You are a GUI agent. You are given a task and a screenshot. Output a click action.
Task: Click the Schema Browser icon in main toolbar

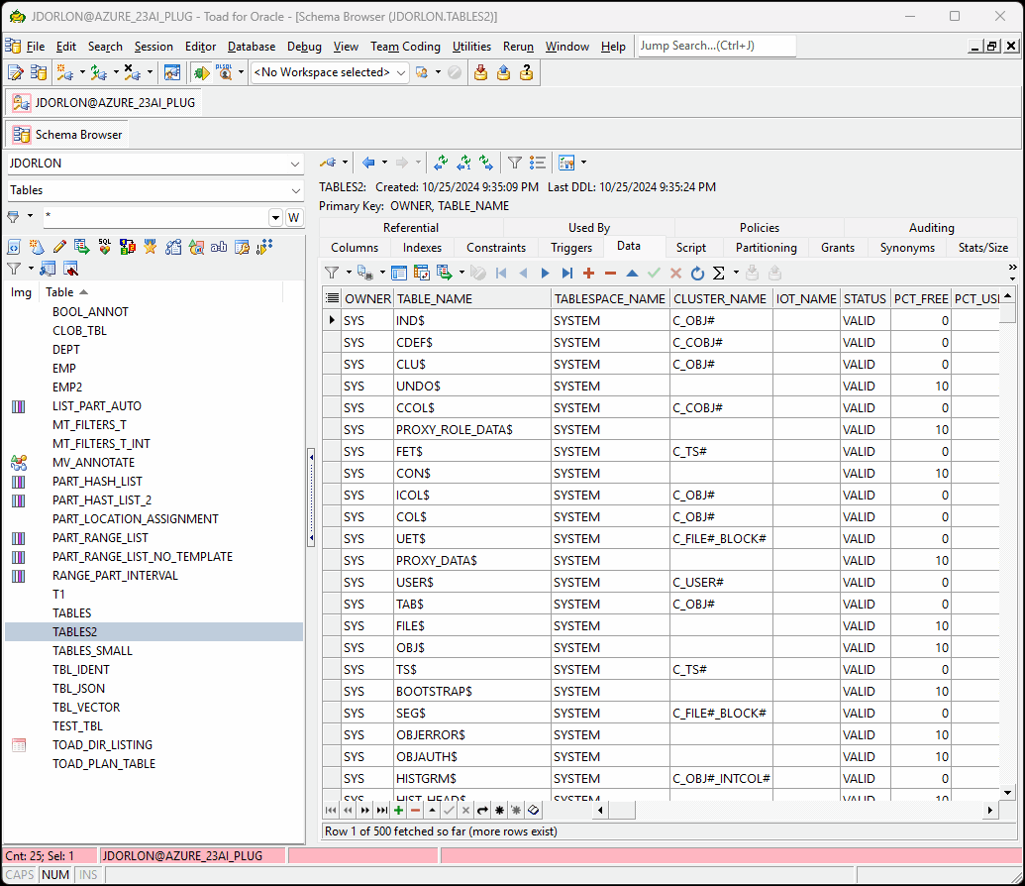[39, 72]
